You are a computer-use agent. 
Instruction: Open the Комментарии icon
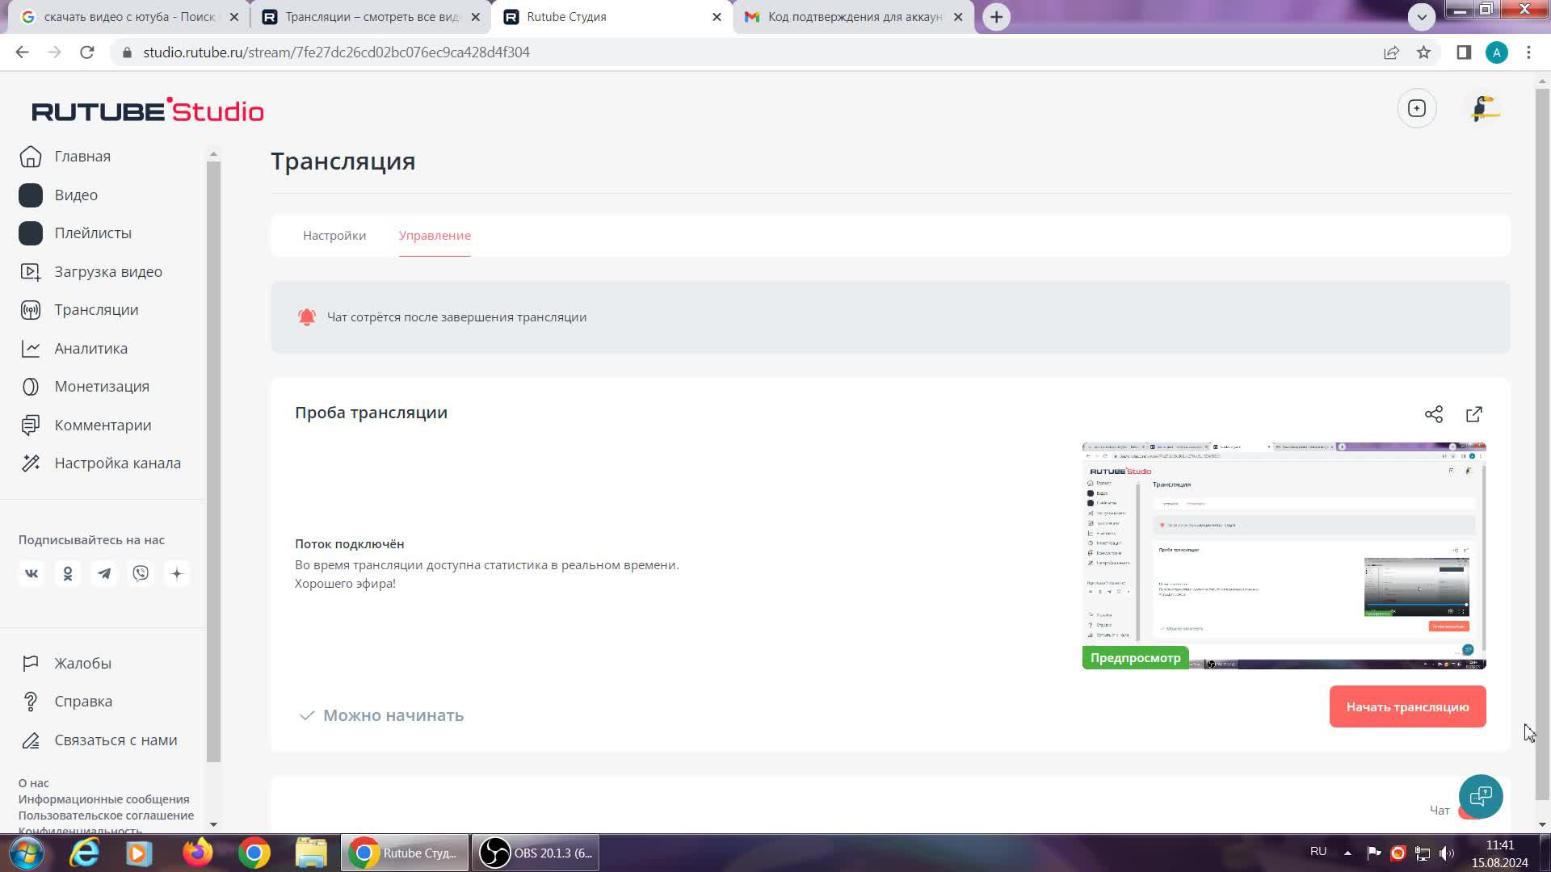tap(31, 426)
